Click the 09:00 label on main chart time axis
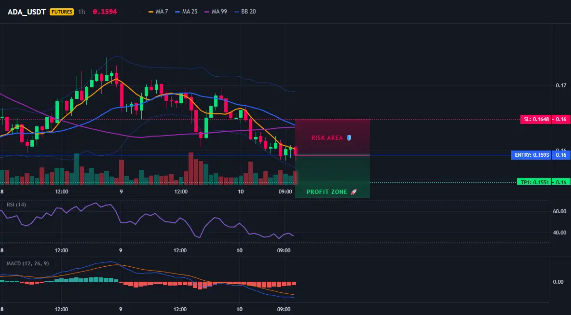The width and height of the screenshot is (571, 315). pyautogui.click(x=285, y=192)
